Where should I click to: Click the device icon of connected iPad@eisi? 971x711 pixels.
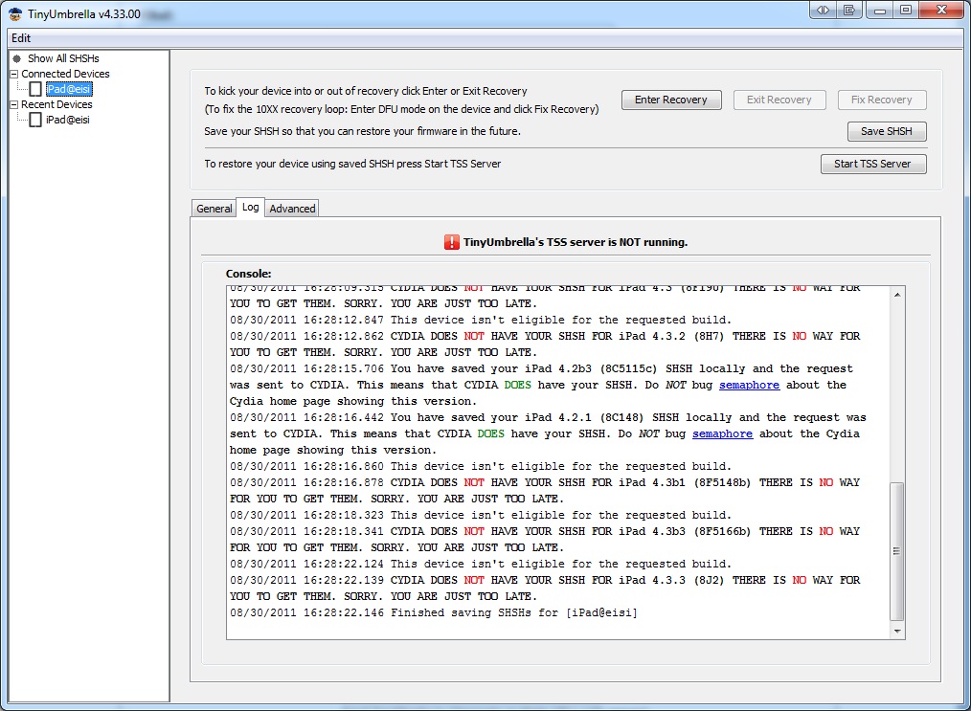click(x=35, y=89)
